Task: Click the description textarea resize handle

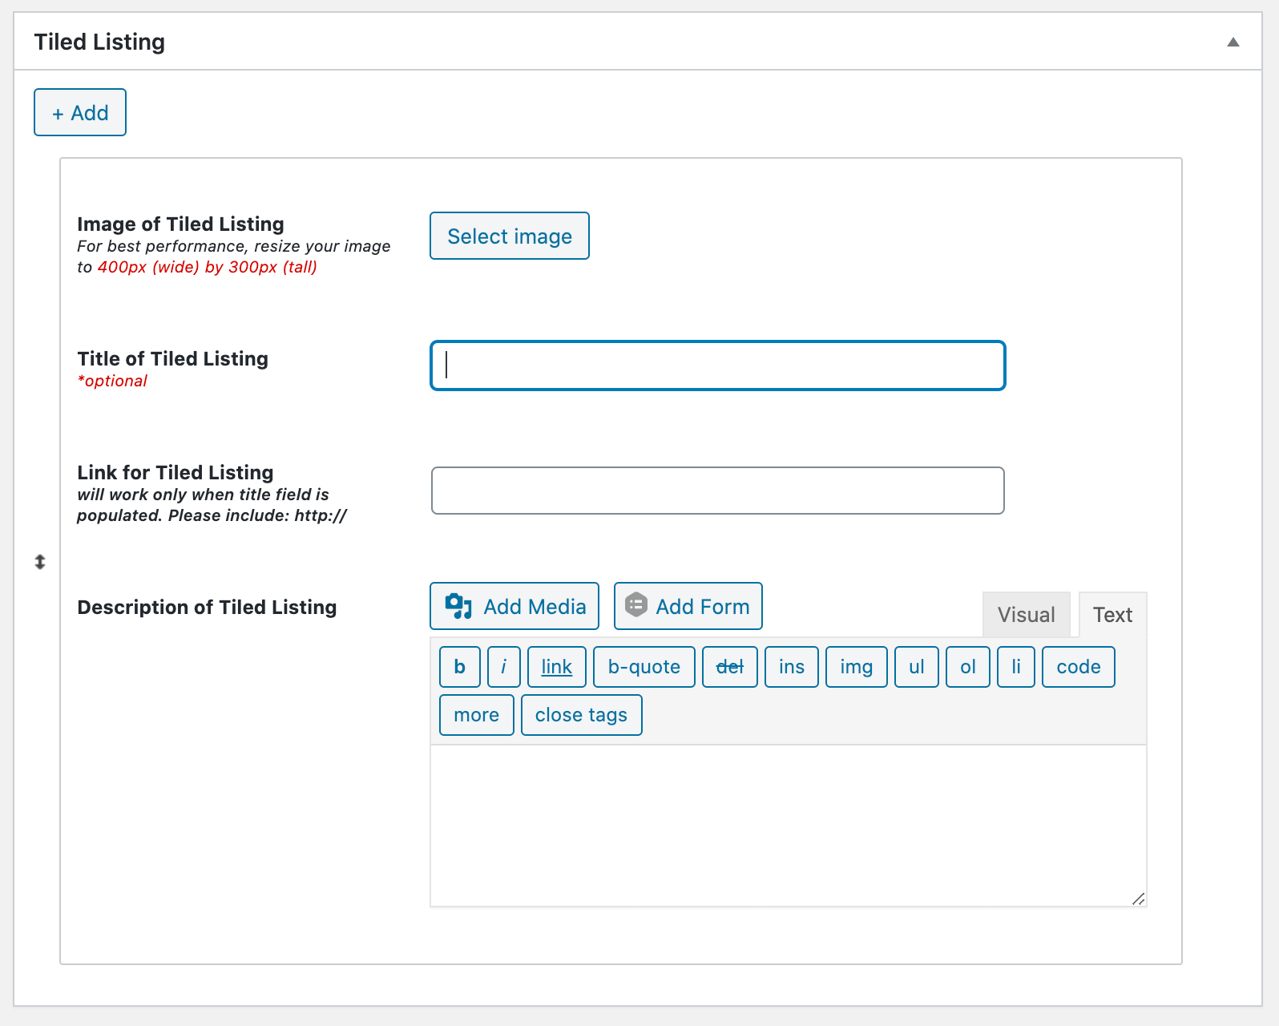Action: [x=1138, y=899]
